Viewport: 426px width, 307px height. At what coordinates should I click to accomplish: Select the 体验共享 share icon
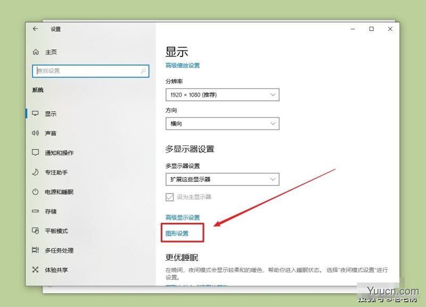point(35,270)
